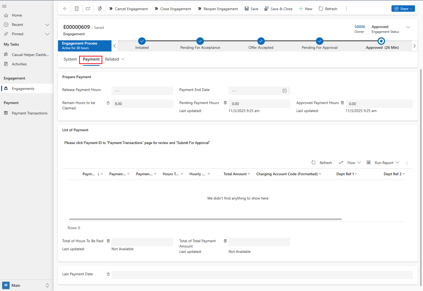Click the back arrow icon in toolbar

point(65,9)
